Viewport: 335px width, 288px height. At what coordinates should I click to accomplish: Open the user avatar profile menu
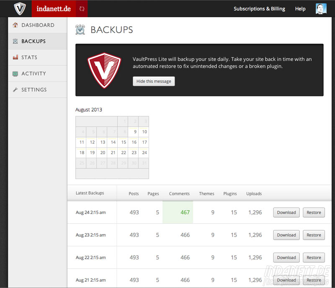coord(321,9)
